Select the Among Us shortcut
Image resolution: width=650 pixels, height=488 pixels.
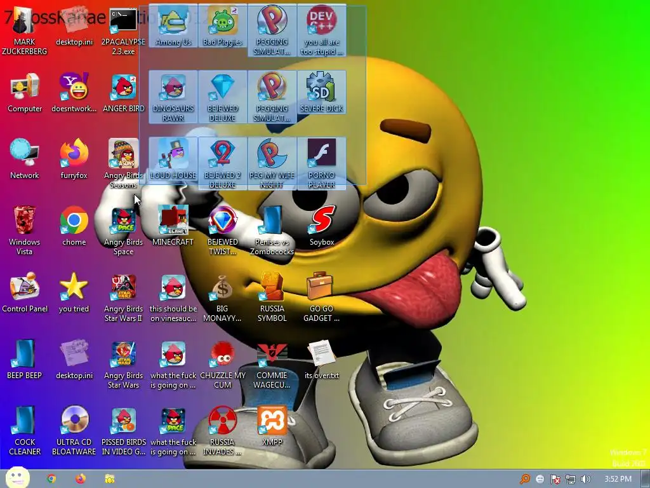pyautogui.click(x=173, y=25)
